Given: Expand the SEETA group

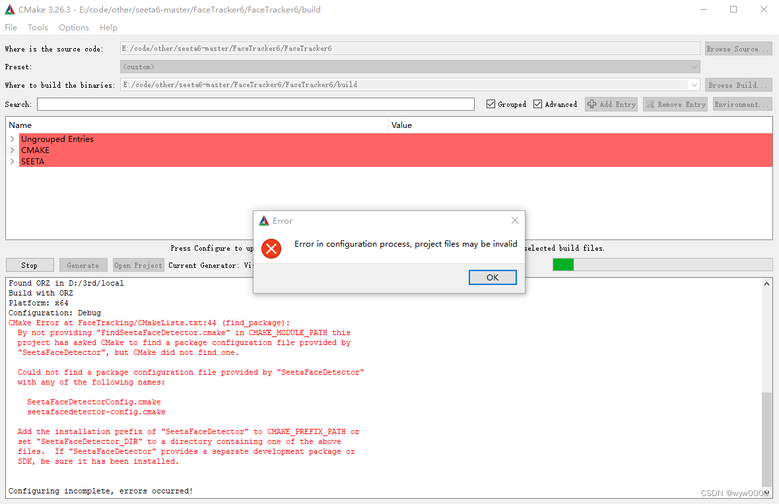Looking at the screenshot, I should pos(13,162).
